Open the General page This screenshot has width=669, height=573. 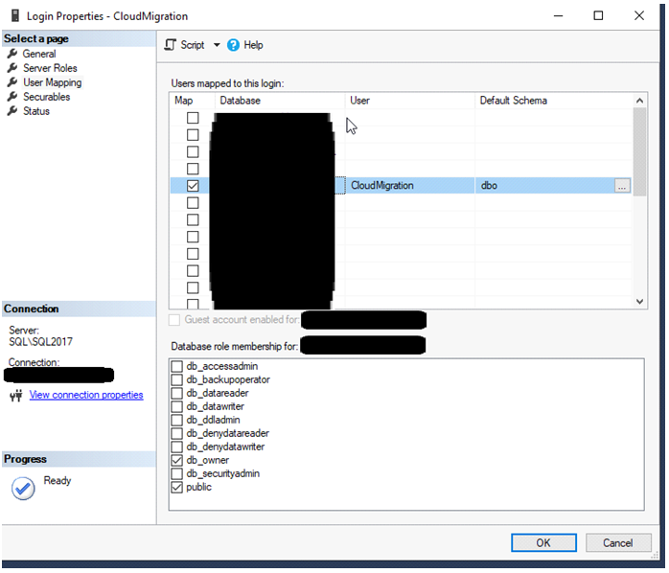tap(39, 54)
